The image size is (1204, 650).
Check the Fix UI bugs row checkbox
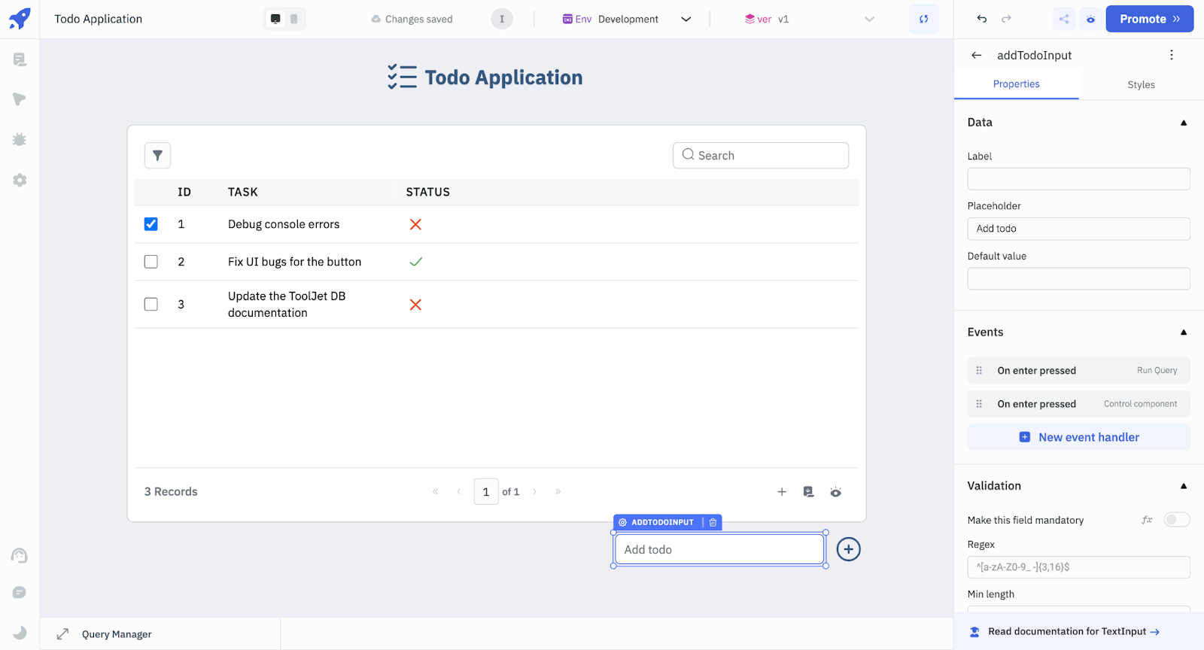151,262
